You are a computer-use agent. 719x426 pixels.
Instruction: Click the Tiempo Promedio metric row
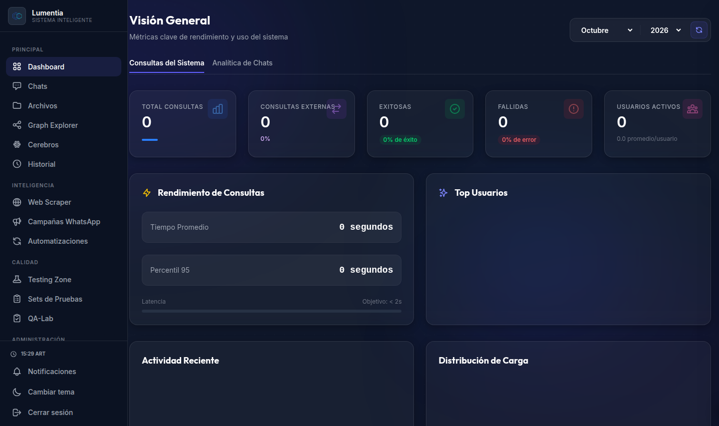pos(272,227)
